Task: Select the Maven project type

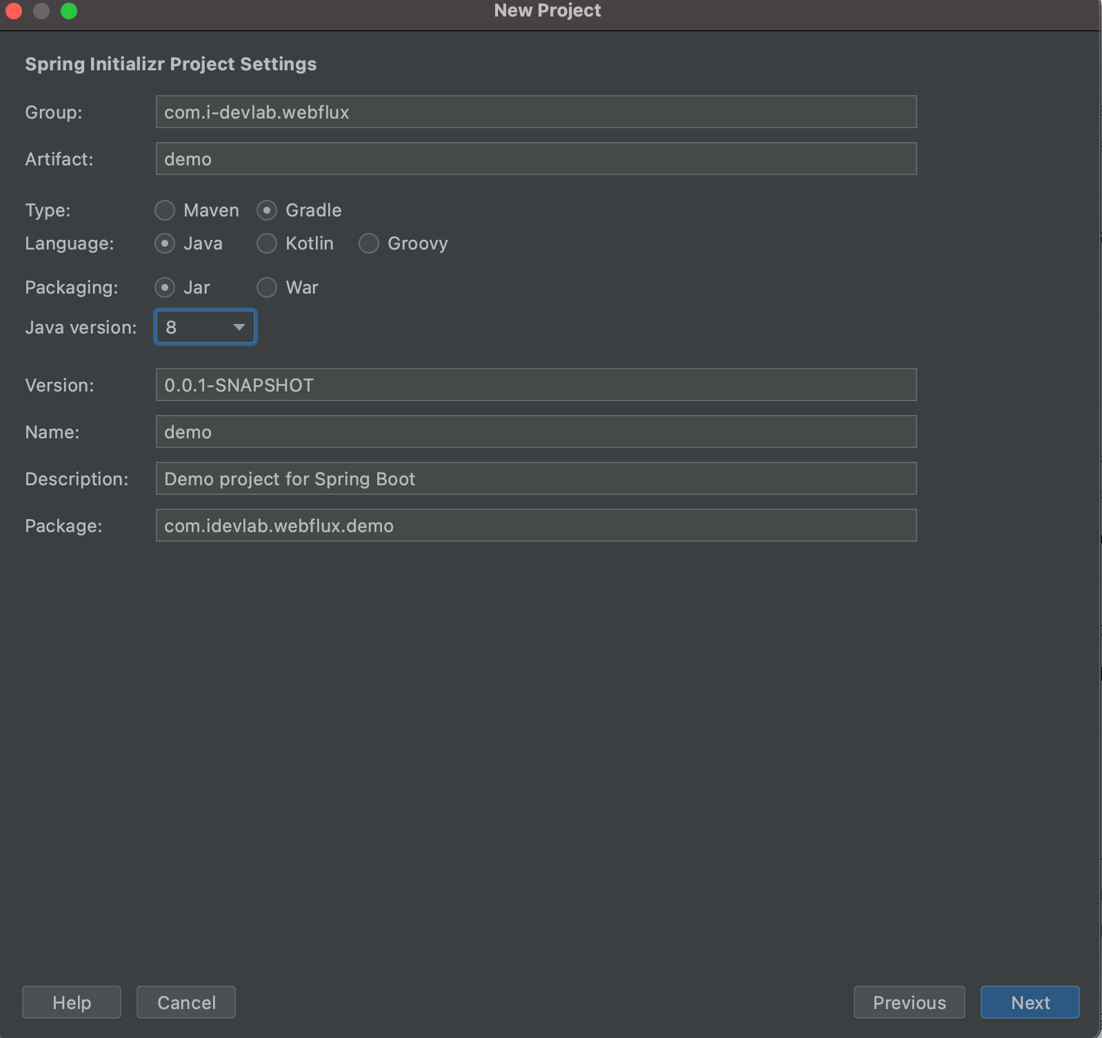Action: 165,210
